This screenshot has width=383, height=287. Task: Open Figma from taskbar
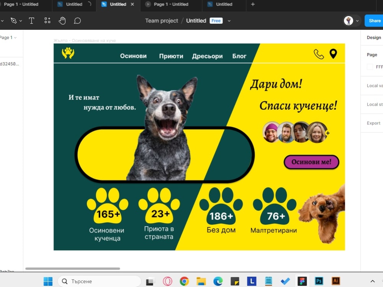[302, 281]
